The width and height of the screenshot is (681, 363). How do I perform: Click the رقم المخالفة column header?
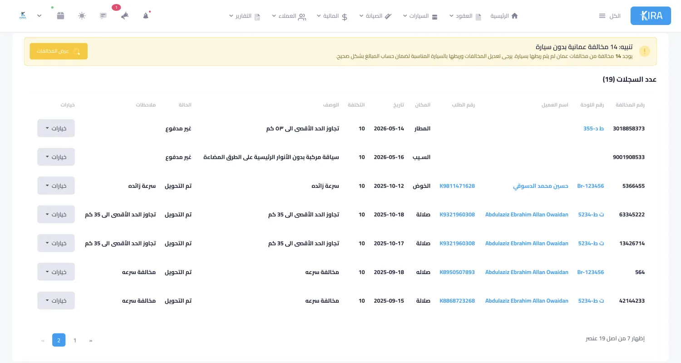click(x=630, y=105)
